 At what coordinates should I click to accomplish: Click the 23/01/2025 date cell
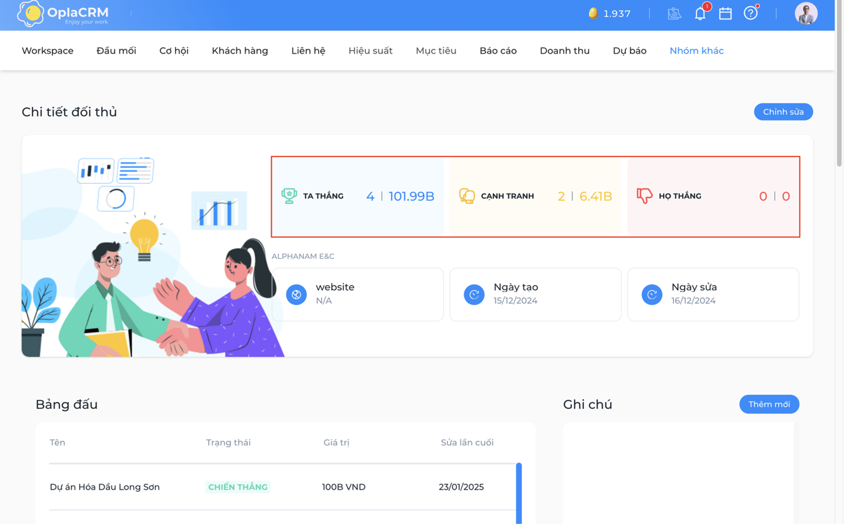point(461,487)
